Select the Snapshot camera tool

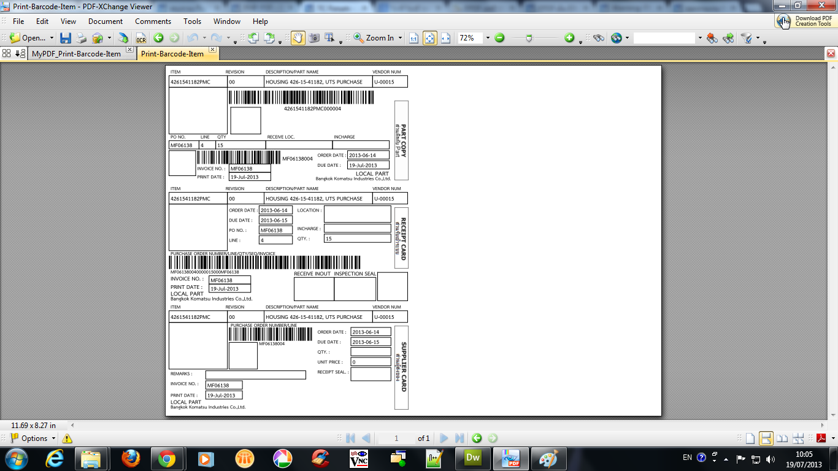click(314, 38)
